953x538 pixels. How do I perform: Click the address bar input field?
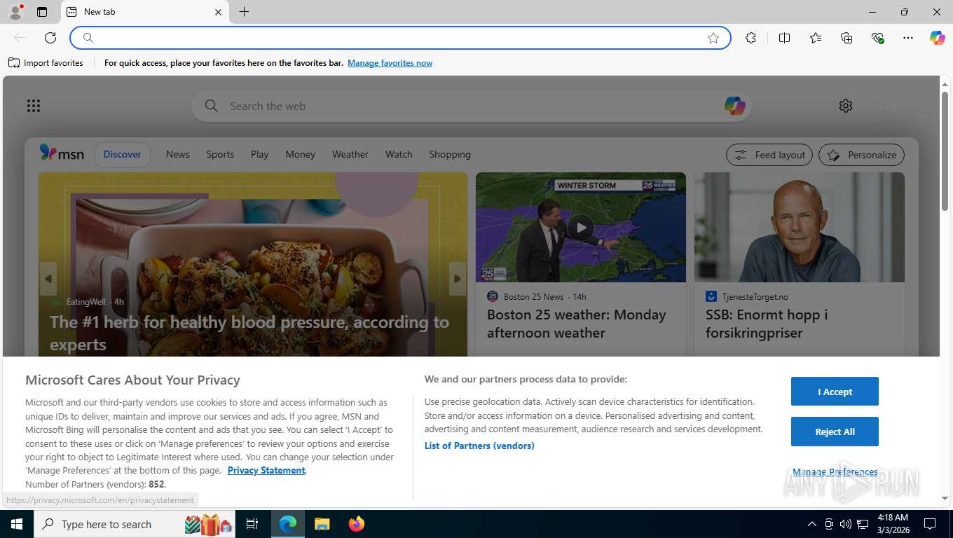(399, 38)
